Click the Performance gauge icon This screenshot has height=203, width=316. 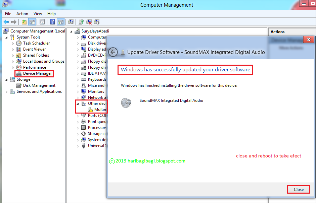(19, 67)
